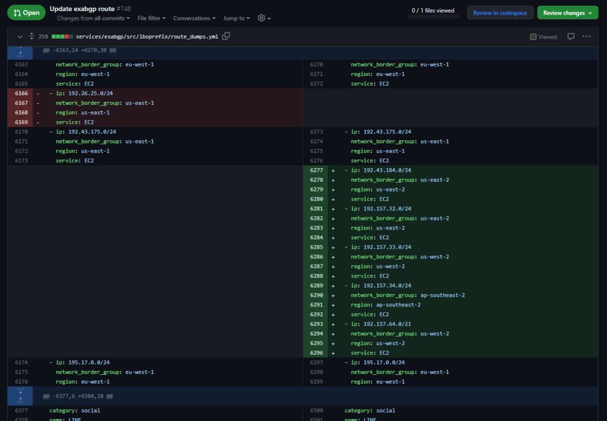Click right line number 6500
This screenshot has width=607, height=421.
tap(316, 411)
